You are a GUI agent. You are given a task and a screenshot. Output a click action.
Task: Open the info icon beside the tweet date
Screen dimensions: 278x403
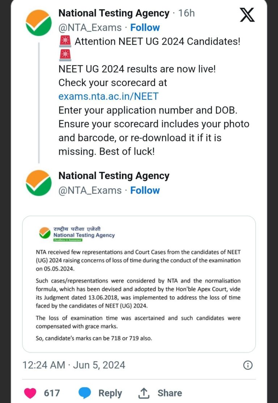(x=248, y=365)
